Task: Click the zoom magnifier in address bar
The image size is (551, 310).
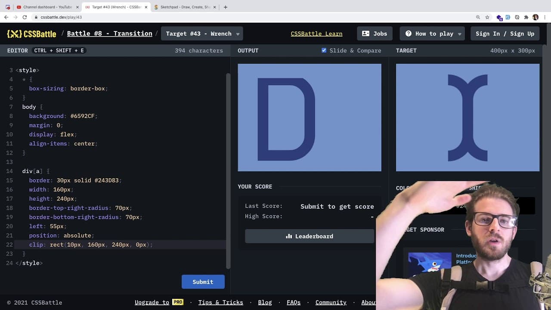Action: (x=478, y=17)
